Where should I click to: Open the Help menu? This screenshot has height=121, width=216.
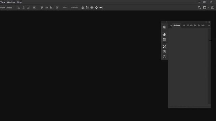point(19,2)
